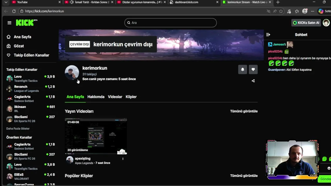Collapse the Sohbet chat panel

tap(268, 35)
